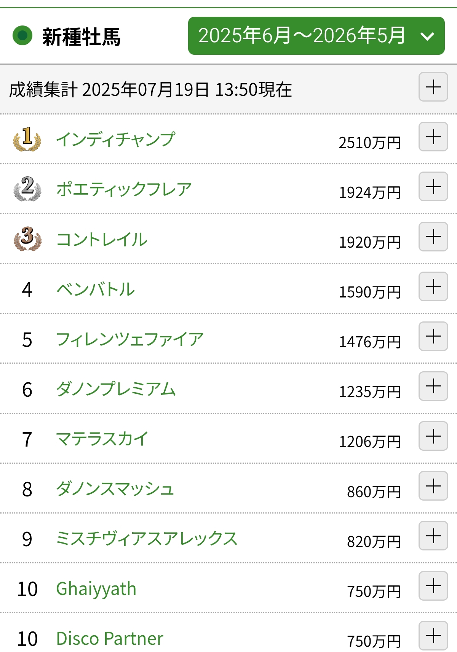Click the plus icon beside マテラスカイ
The width and height of the screenshot is (457, 652).
[x=433, y=436]
